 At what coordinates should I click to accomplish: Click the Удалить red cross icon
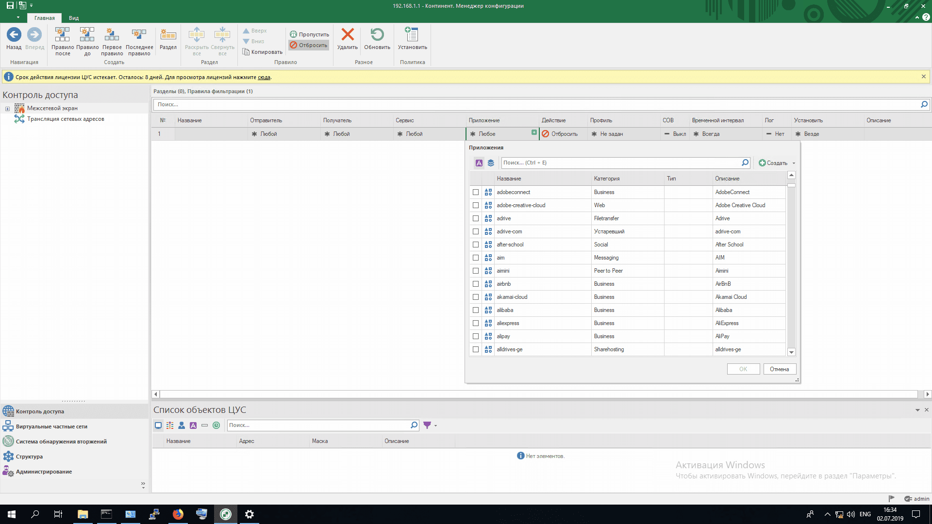click(x=348, y=35)
